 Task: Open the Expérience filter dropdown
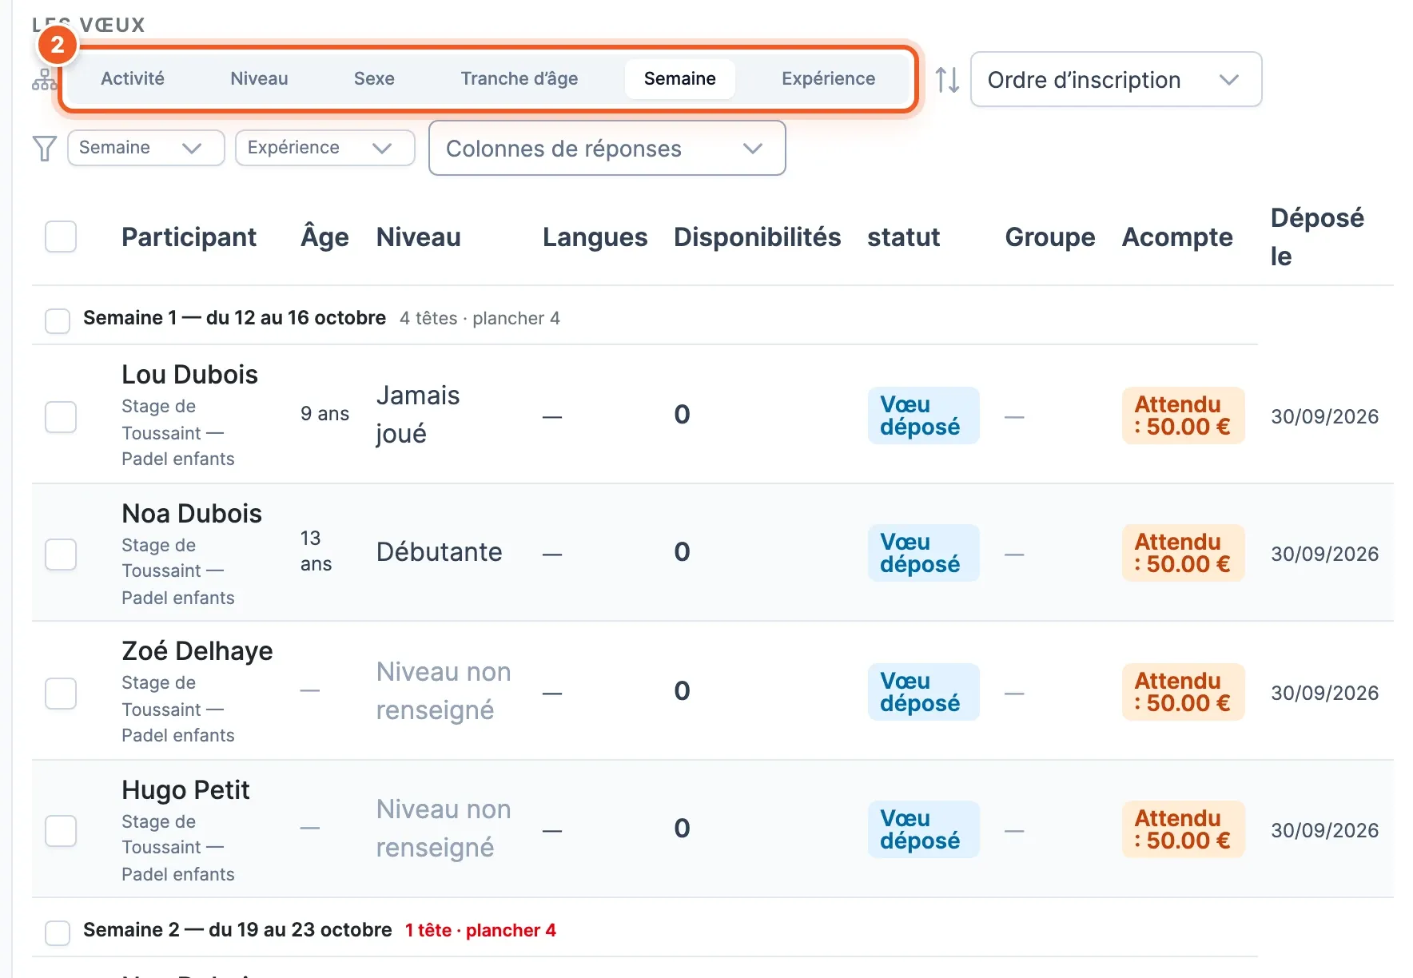[x=325, y=148]
